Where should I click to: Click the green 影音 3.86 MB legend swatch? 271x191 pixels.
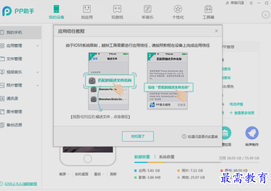pyautogui.click(x=135, y=177)
